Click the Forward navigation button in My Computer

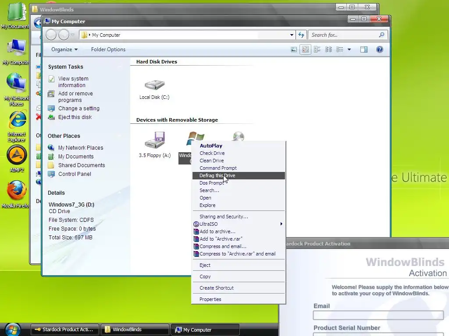[64, 35]
